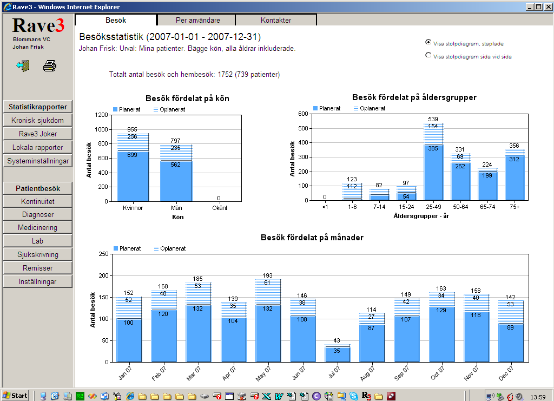Open Lokala rapporter
Image resolution: width=554 pixels, height=401 pixels.
[x=38, y=147]
